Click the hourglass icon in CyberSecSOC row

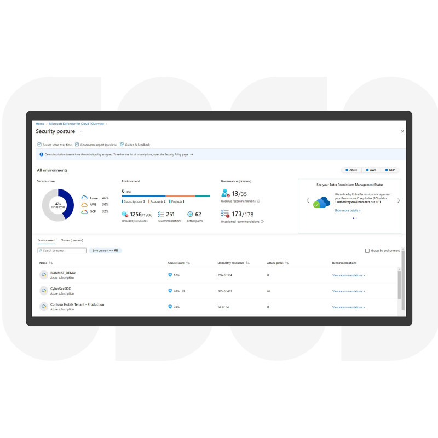(183, 291)
